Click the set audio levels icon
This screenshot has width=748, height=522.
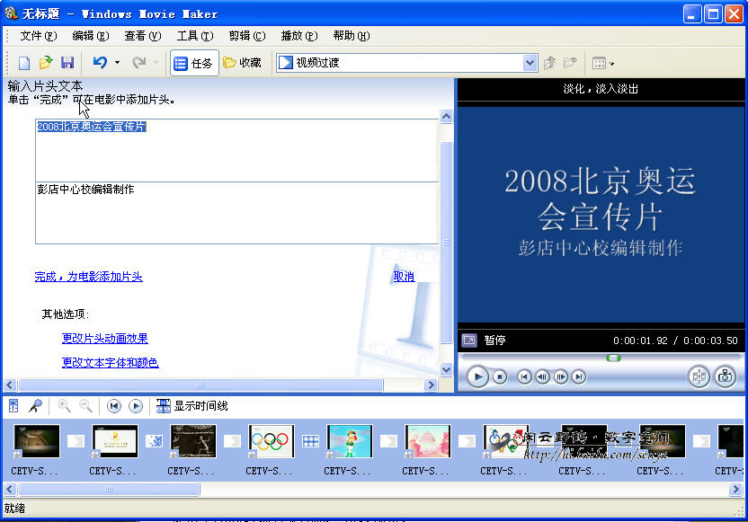click(x=13, y=406)
